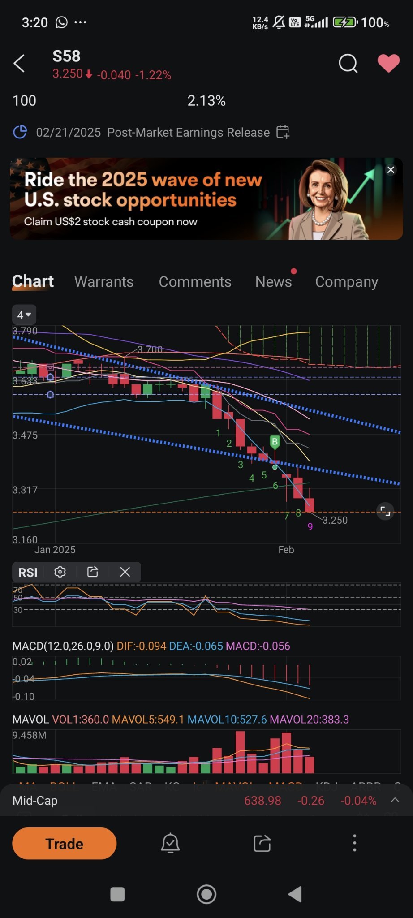Tap the upper alert bell on chart
The height and width of the screenshot is (918, 413).
coord(50,377)
